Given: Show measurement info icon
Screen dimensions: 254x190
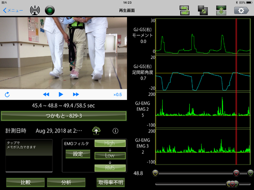Looking at the screenshot, I should pos(116,131).
